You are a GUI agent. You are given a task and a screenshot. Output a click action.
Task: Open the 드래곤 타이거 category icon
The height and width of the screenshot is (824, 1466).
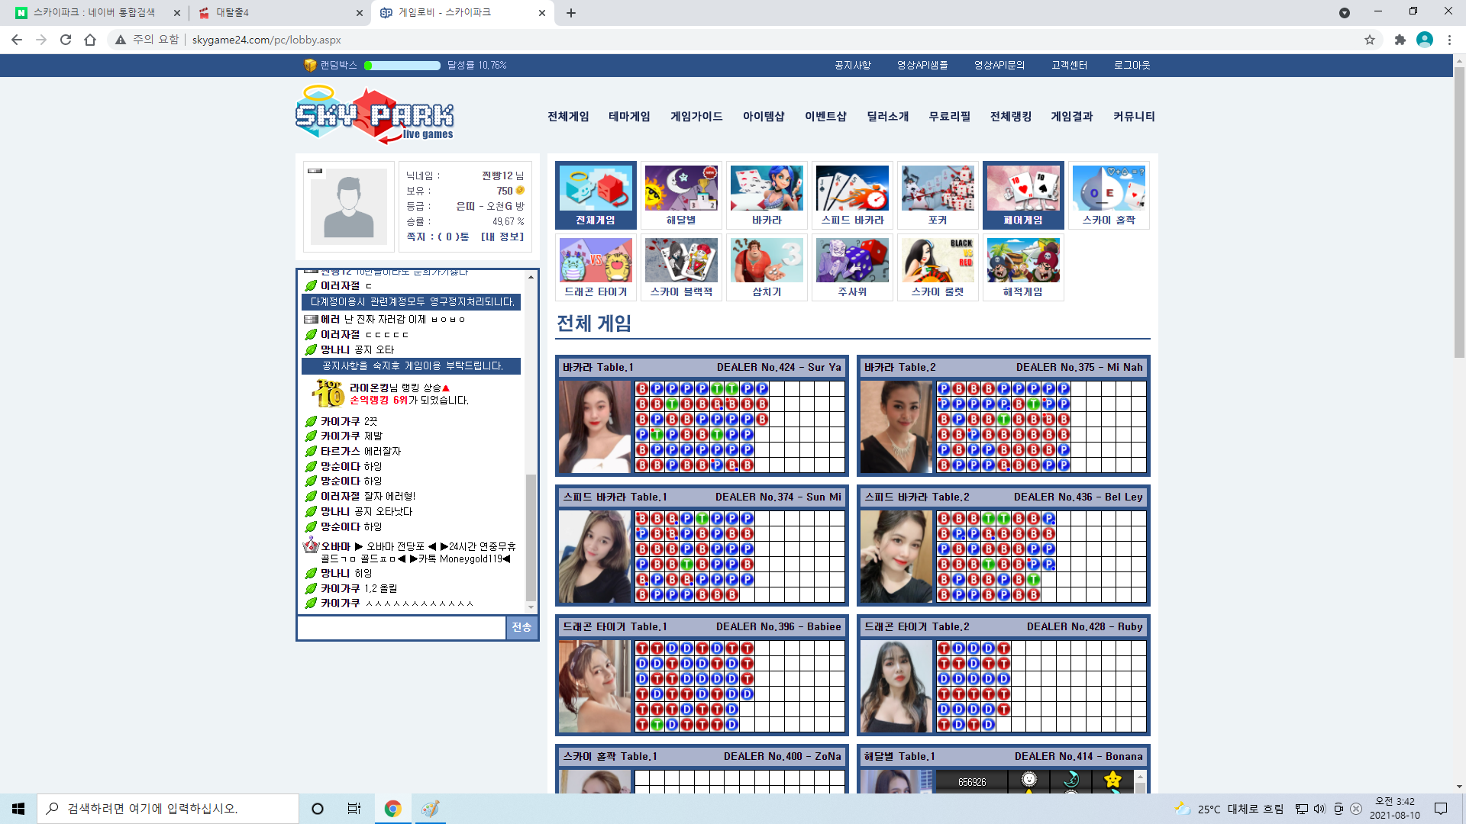596,267
